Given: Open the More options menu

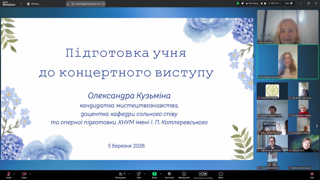Looking at the screenshot, I should (221, 174).
